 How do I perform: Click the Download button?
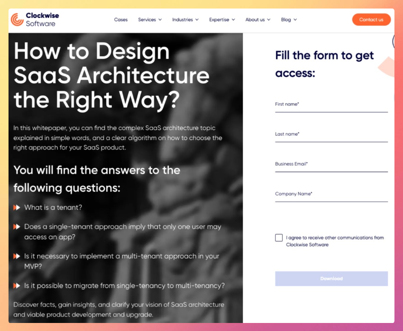pos(331,279)
